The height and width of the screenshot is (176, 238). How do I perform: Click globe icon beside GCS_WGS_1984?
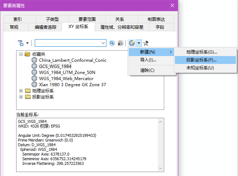coord(34,66)
